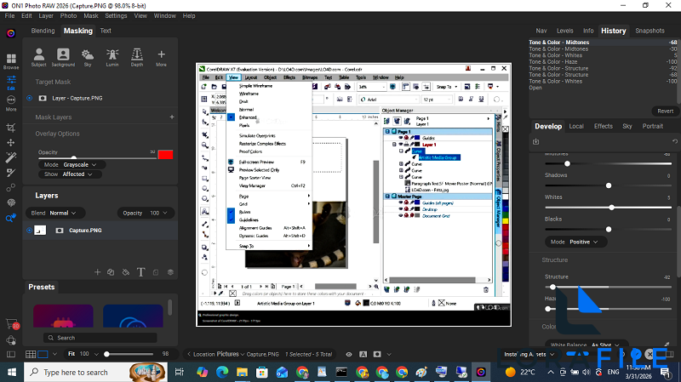
Task: Switch to single image view mode
Action: [43, 354]
